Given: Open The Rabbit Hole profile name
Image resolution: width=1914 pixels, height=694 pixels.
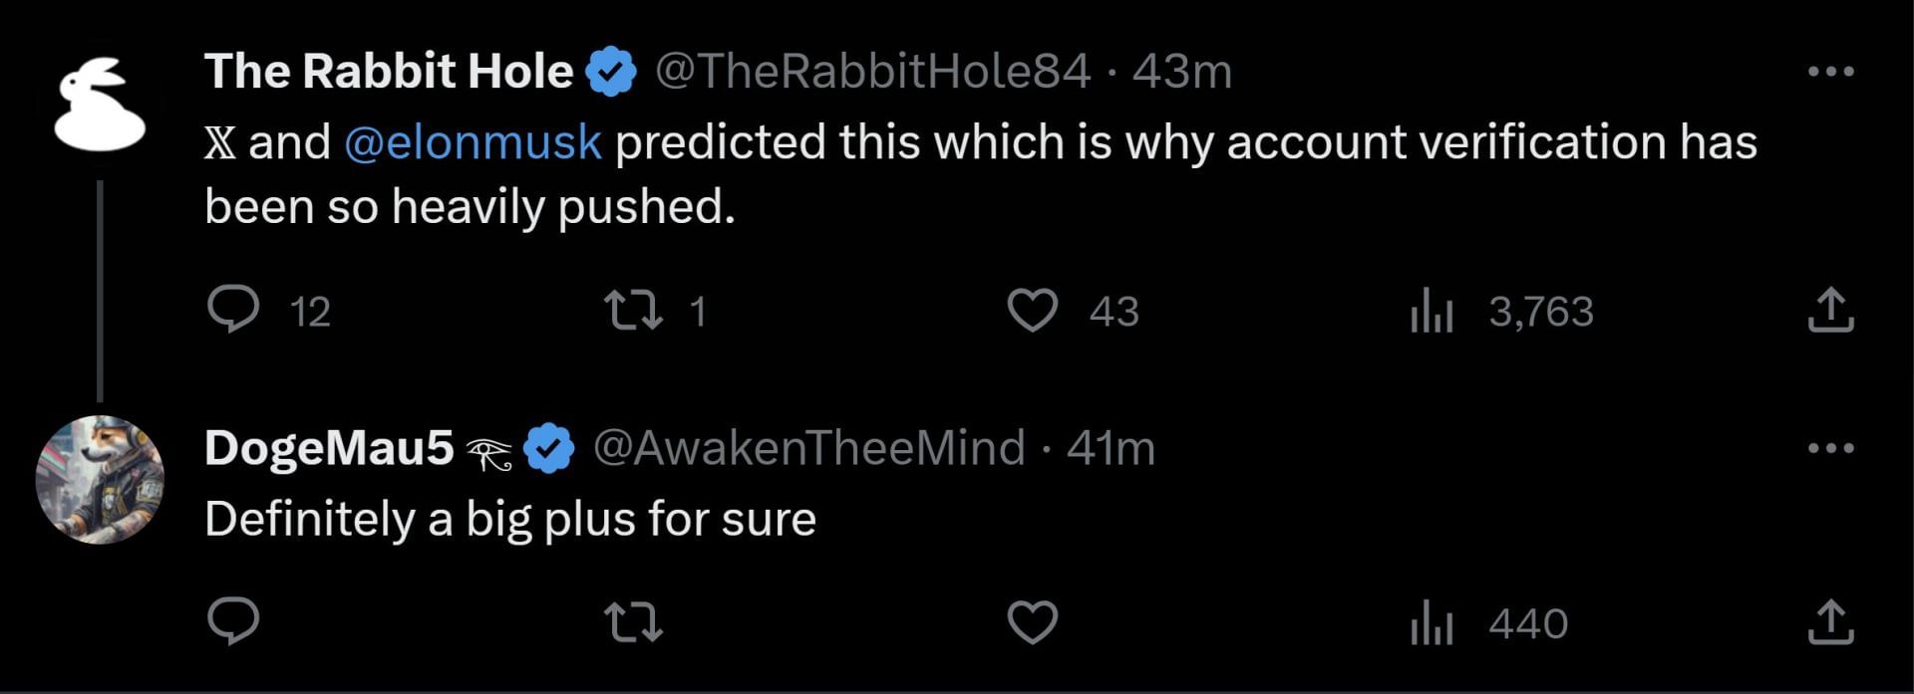Looking at the screenshot, I should pyautogui.click(x=389, y=72).
